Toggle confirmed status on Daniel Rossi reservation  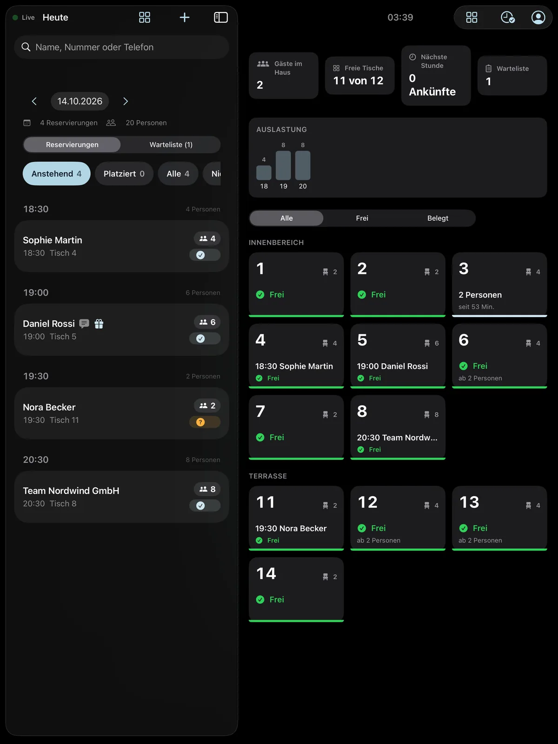(205, 339)
